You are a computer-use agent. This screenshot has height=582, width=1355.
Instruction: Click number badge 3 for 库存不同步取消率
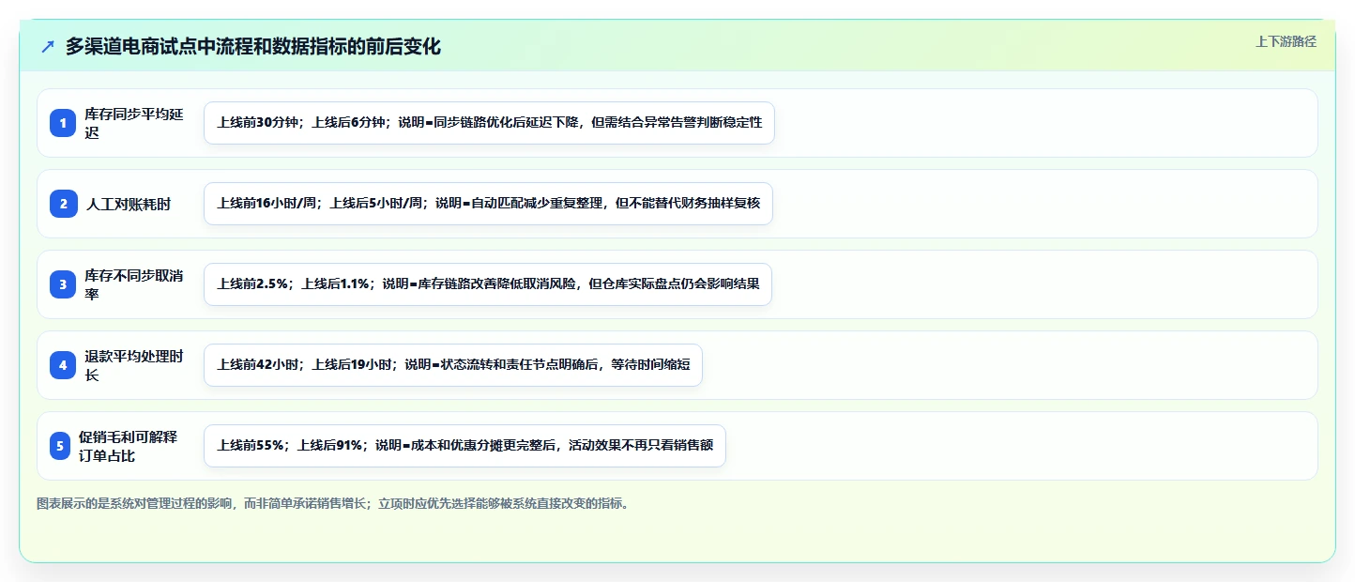[x=63, y=284]
